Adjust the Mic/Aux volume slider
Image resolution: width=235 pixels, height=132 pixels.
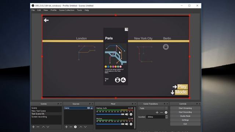coord(110,124)
